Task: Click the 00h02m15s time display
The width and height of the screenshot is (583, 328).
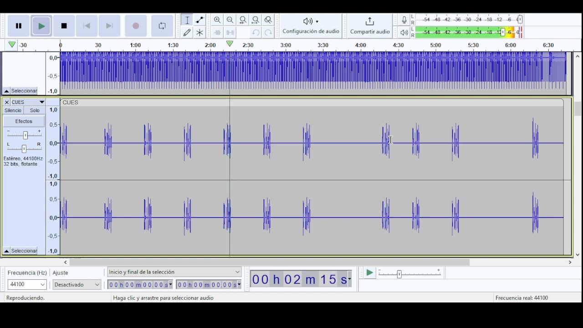Action: point(299,279)
